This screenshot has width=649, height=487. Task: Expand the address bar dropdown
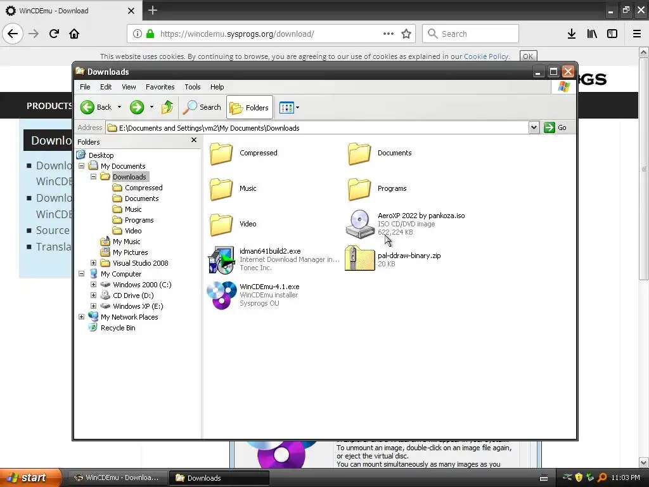pos(534,127)
